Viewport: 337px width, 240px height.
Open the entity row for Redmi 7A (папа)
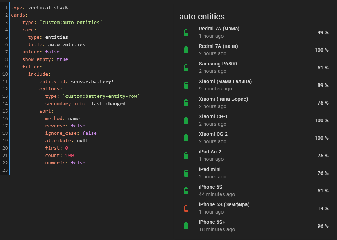(215, 46)
